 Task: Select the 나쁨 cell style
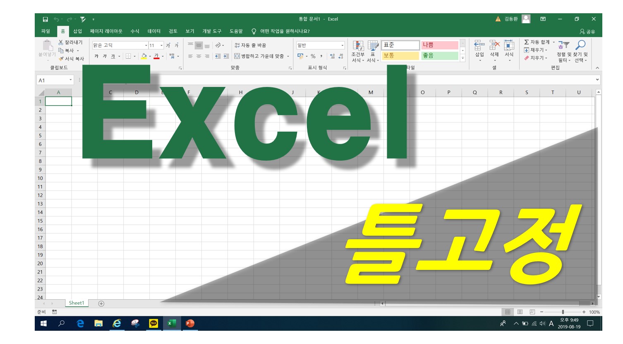pyautogui.click(x=440, y=45)
